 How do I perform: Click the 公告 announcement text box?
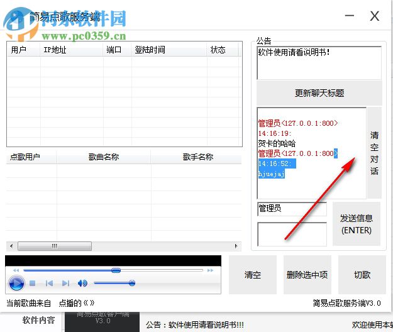click(x=319, y=63)
